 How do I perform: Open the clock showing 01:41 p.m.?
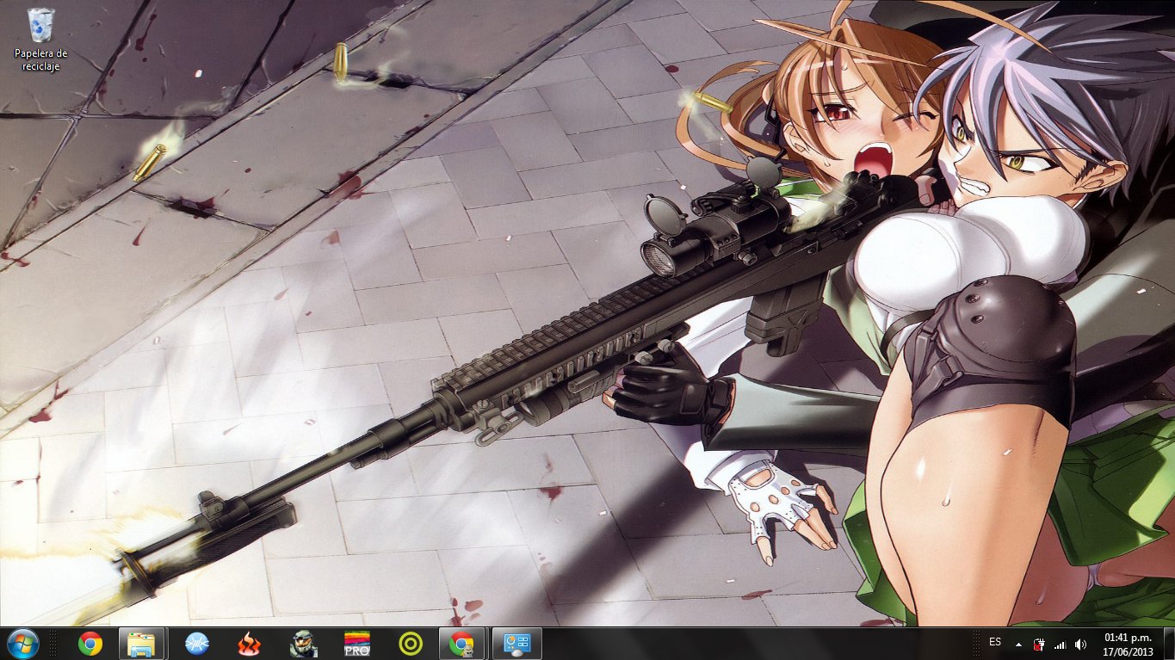[x=1128, y=644]
